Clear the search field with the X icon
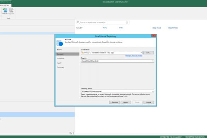207x138 pixels. [x=127, y=22]
